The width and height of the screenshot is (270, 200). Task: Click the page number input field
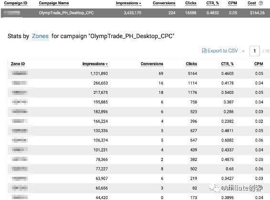pyautogui.click(x=255, y=51)
